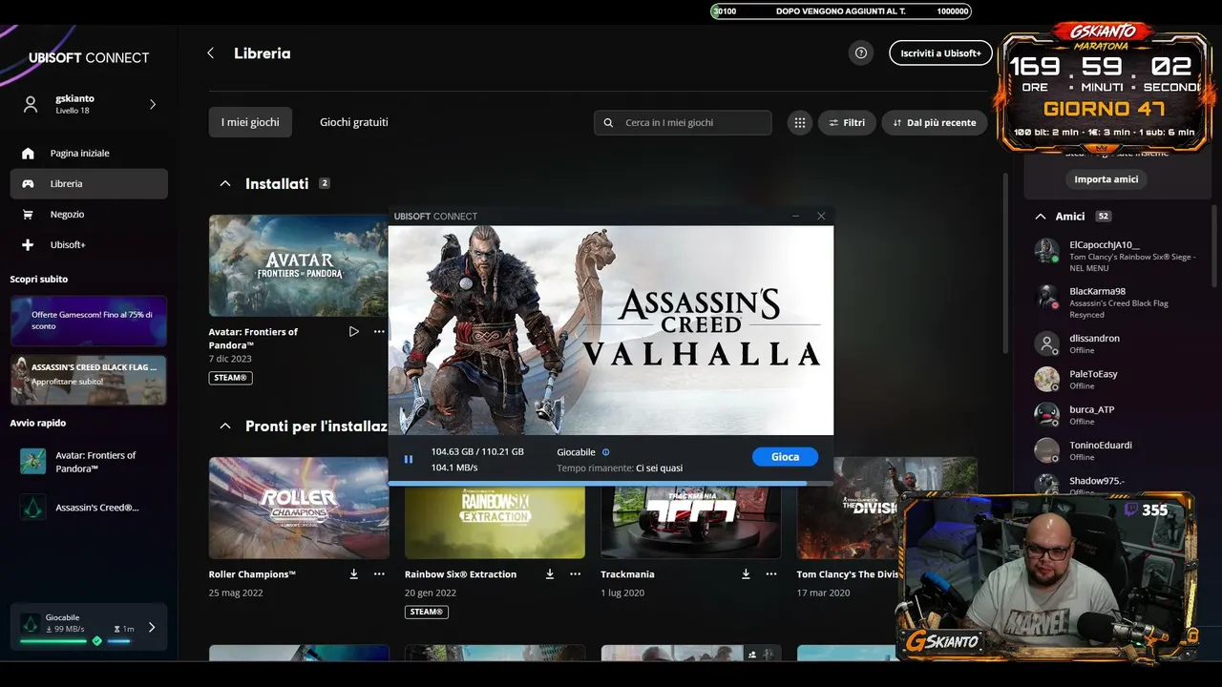Click the Assassin's Creed Valhalla banner image
1222x687 pixels.
coord(611,330)
